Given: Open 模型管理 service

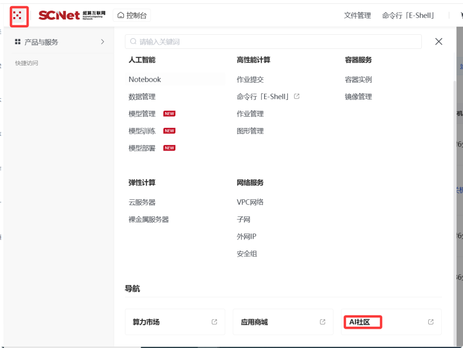Looking at the screenshot, I should coord(142,114).
